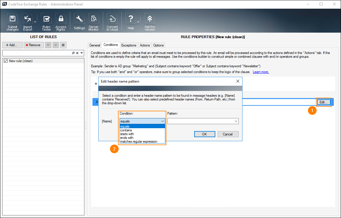Viewport: 341px width, 218px height.
Task: Click the Edit... button in the condition row
Action: [324, 102]
